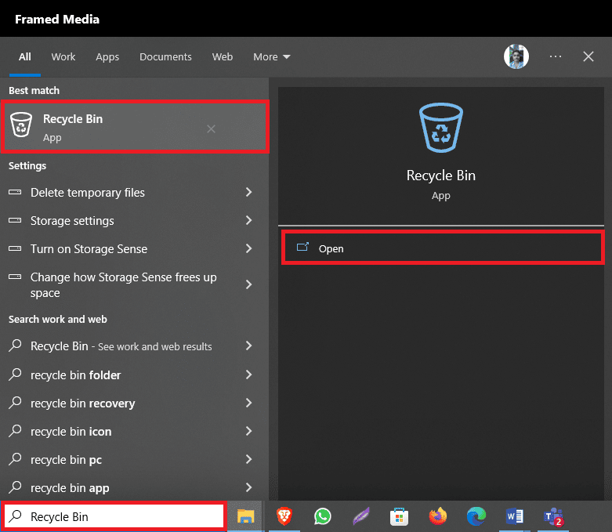
Task: Switch to the Work search tab
Action: pos(63,57)
